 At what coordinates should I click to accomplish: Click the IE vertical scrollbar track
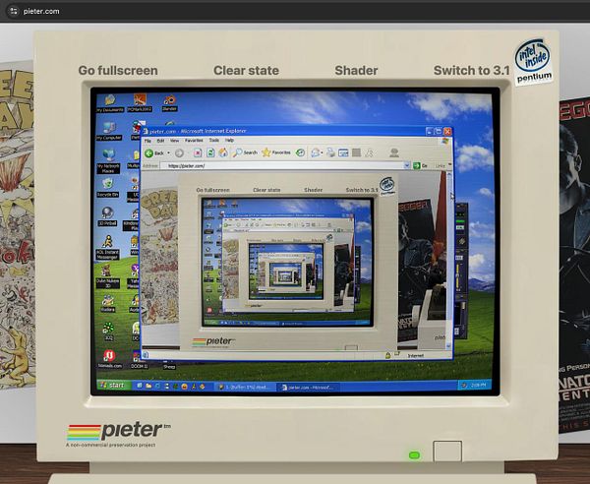click(448, 260)
